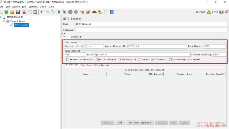The height and width of the screenshot is (129, 229).
Task: Open Search with the binoculars icon
Action: click(94, 12)
